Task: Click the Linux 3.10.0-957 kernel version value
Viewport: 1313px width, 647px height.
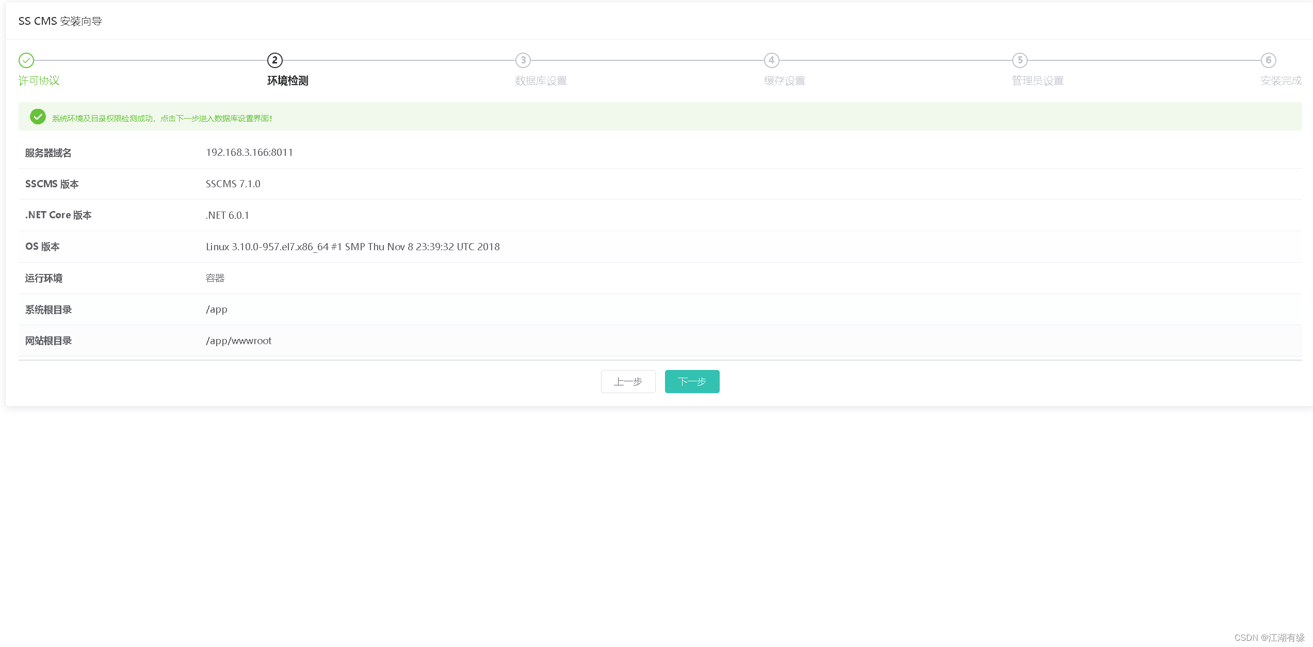Action: click(x=353, y=247)
